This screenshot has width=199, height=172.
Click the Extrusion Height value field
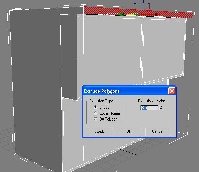[149, 108]
